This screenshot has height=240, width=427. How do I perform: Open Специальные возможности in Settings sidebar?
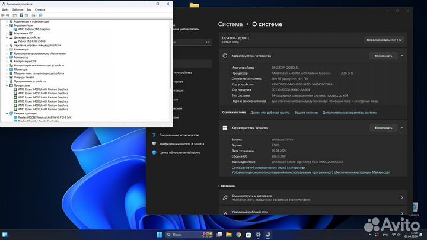point(179,135)
